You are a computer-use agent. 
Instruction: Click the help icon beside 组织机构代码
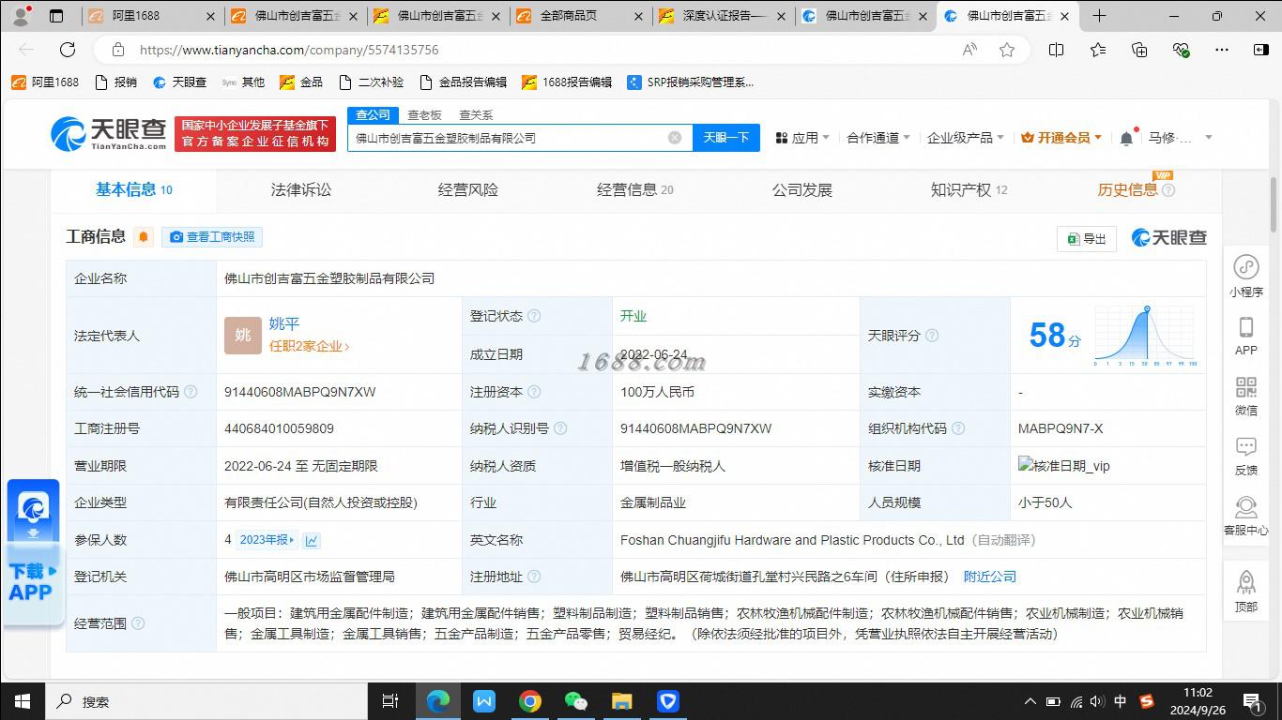click(958, 428)
